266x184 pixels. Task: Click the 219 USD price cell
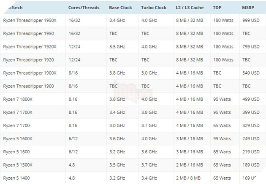251,152
